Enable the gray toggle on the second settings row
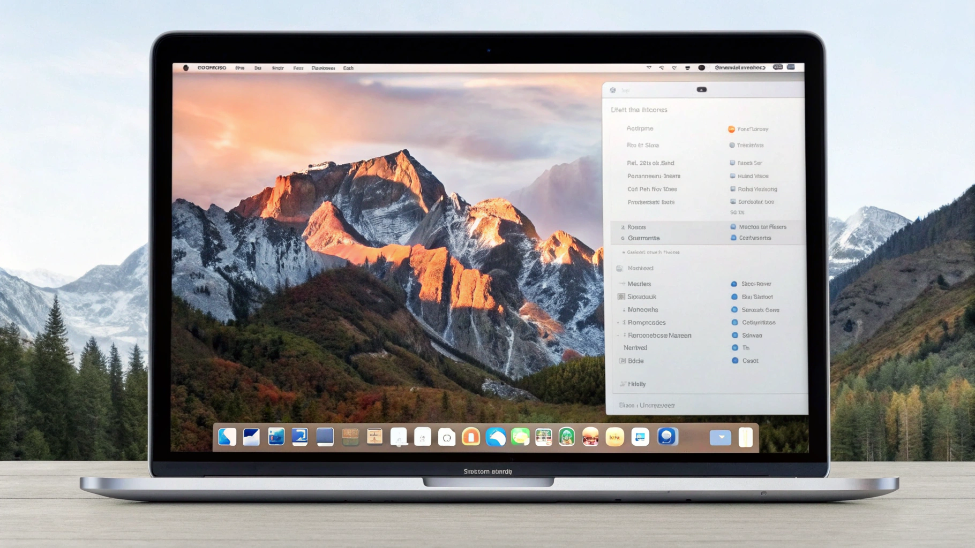The image size is (975, 548). click(732, 145)
